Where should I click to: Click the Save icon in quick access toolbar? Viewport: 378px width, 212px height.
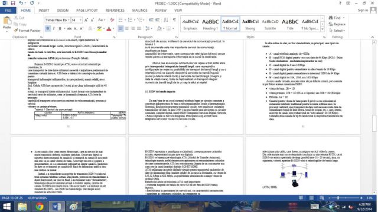coord(13,3)
